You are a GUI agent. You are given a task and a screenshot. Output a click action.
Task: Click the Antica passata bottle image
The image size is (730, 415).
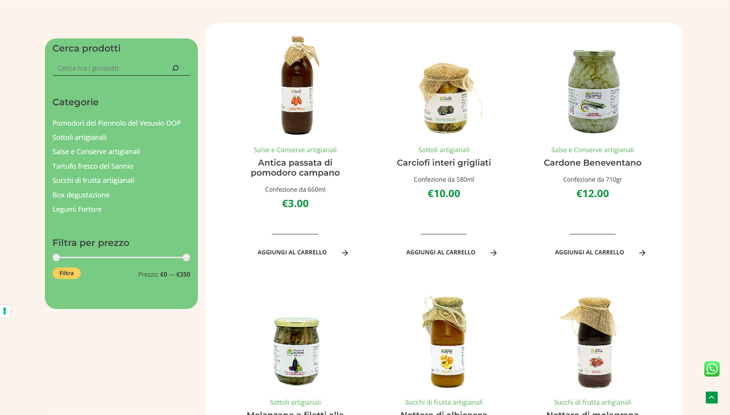pyautogui.click(x=297, y=85)
